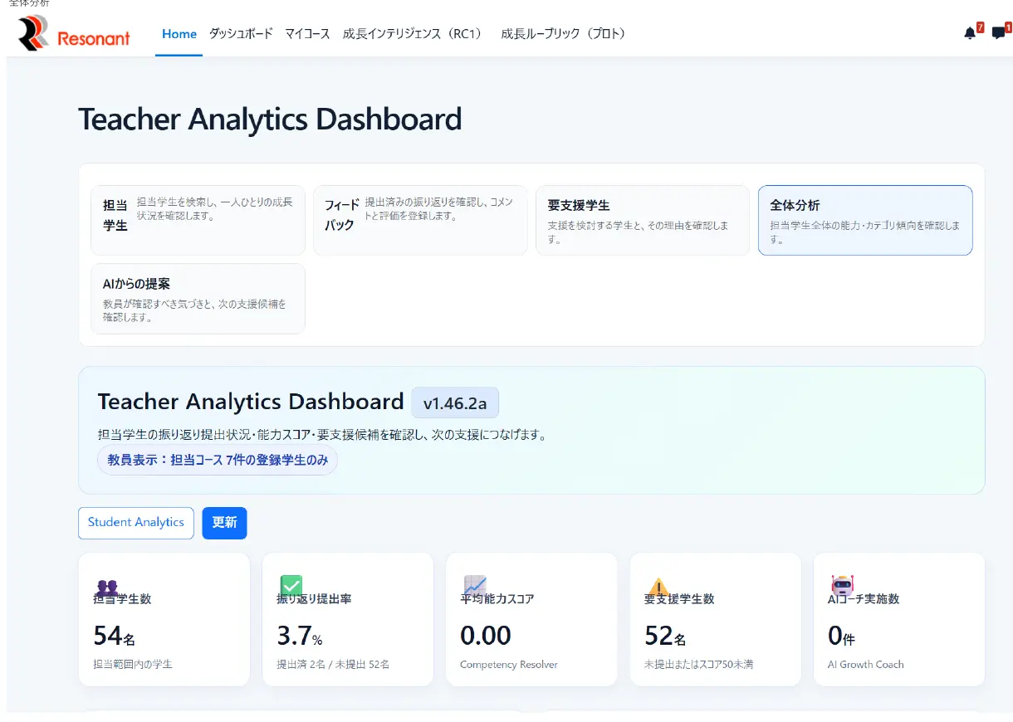Click the 0件 AI coach value

[x=841, y=637]
